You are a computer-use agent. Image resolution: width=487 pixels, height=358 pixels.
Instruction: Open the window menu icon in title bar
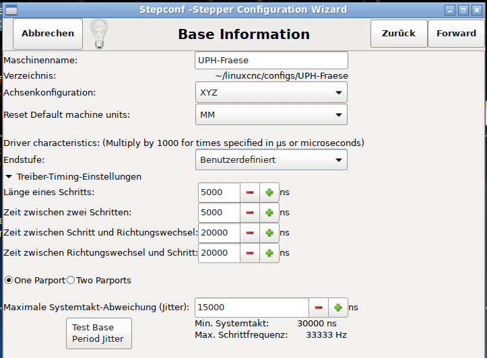(x=9, y=9)
